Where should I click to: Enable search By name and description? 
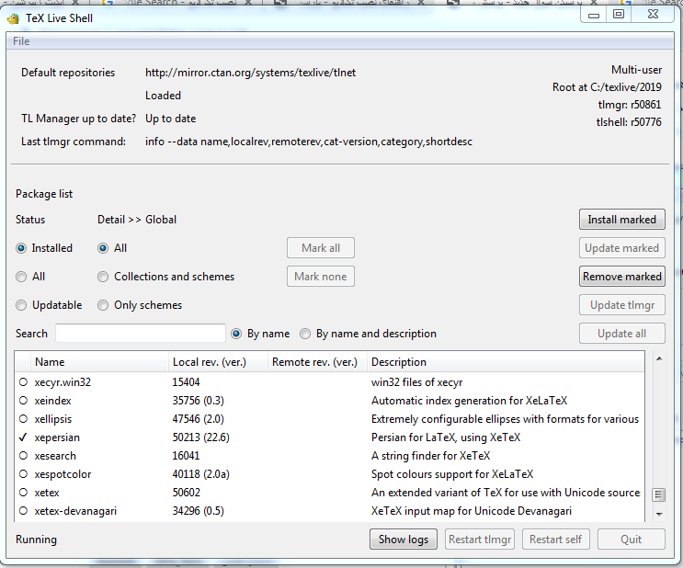[306, 334]
